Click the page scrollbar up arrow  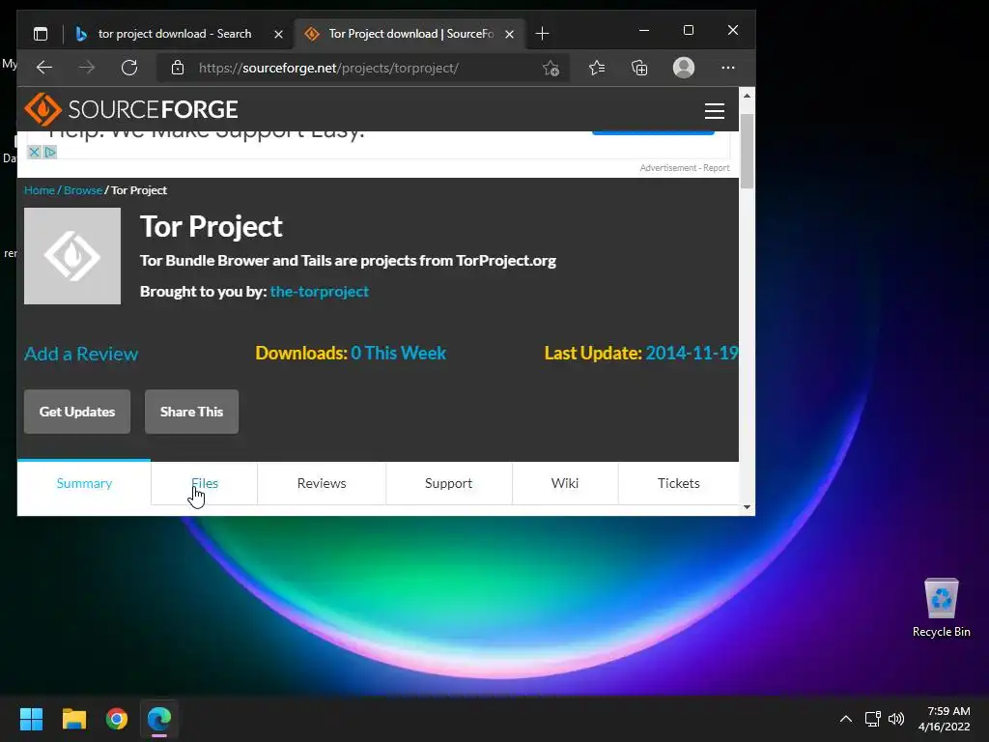click(747, 96)
